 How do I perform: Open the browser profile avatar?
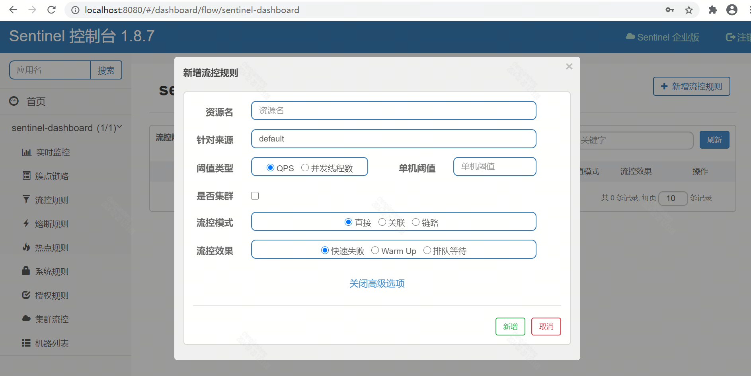point(732,10)
